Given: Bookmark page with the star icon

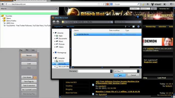Looking at the screenshot, I should tap(99, 4).
